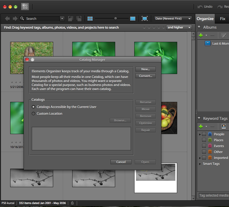Screen dimensions: 229x207
Task: Click the rotate right icon
Action: 79,19
